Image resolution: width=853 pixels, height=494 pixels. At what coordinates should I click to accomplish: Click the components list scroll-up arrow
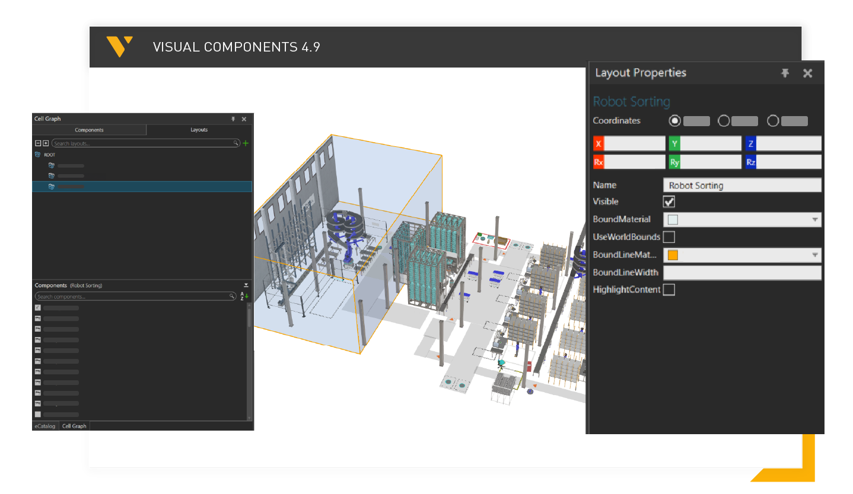(x=250, y=304)
